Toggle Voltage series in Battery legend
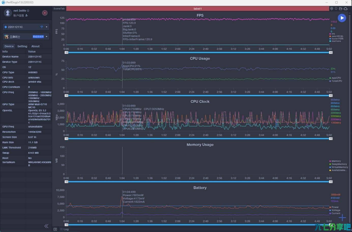The width and height of the screenshot is (352, 232). coord(335,210)
